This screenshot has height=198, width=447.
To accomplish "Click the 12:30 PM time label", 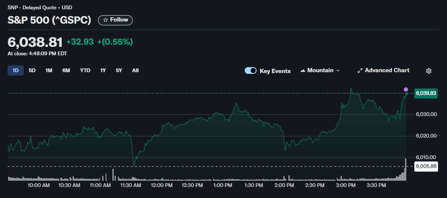I will [192, 185].
